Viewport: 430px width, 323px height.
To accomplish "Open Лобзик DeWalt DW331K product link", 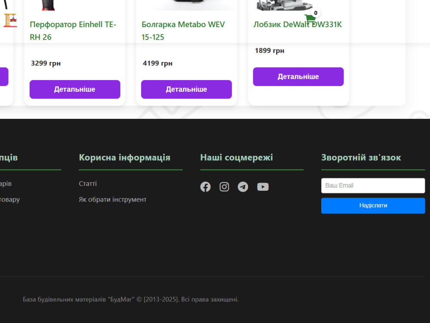I will (298, 25).
